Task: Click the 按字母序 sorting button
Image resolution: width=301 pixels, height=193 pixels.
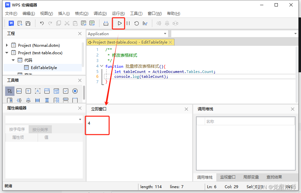Action: point(17,129)
